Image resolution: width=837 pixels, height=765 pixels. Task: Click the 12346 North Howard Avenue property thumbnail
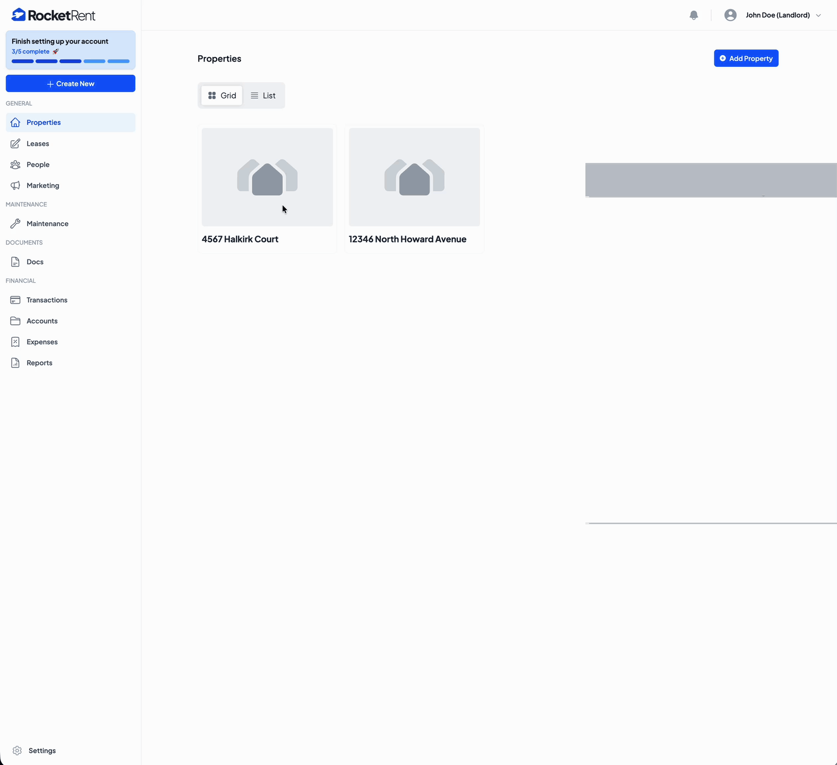(x=414, y=177)
